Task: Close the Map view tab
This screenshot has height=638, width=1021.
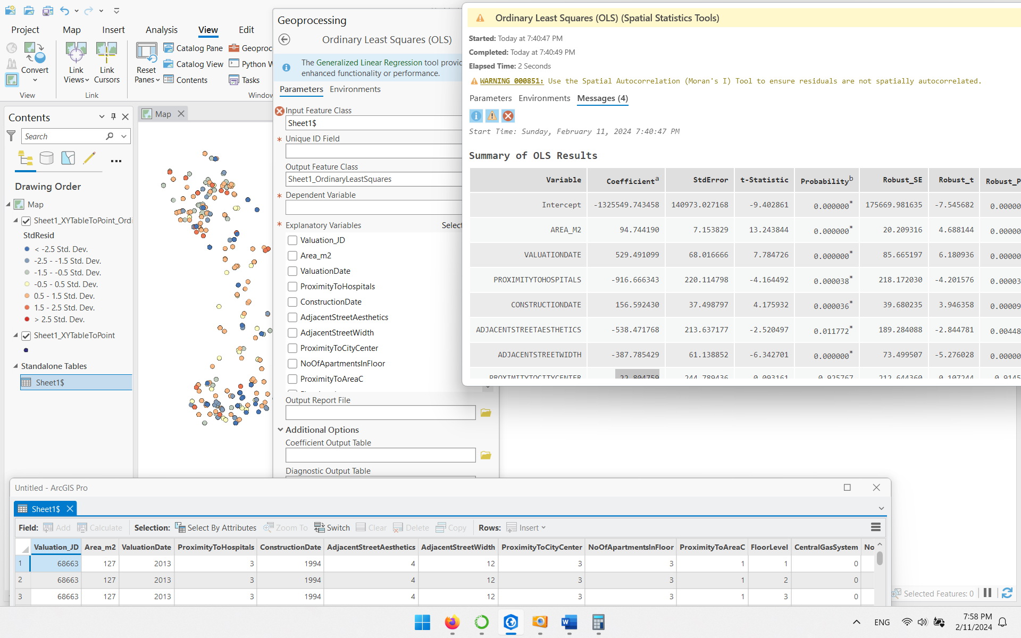Action: (x=181, y=114)
